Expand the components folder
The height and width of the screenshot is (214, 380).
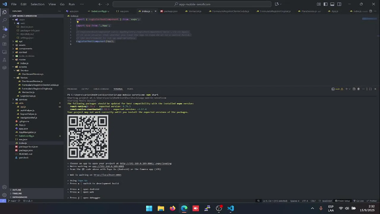[26, 49]
